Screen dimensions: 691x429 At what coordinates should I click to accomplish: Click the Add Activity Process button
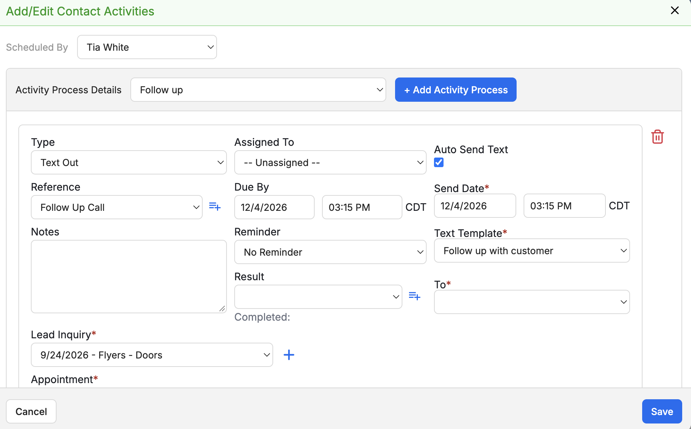click(x=456, y=90)
